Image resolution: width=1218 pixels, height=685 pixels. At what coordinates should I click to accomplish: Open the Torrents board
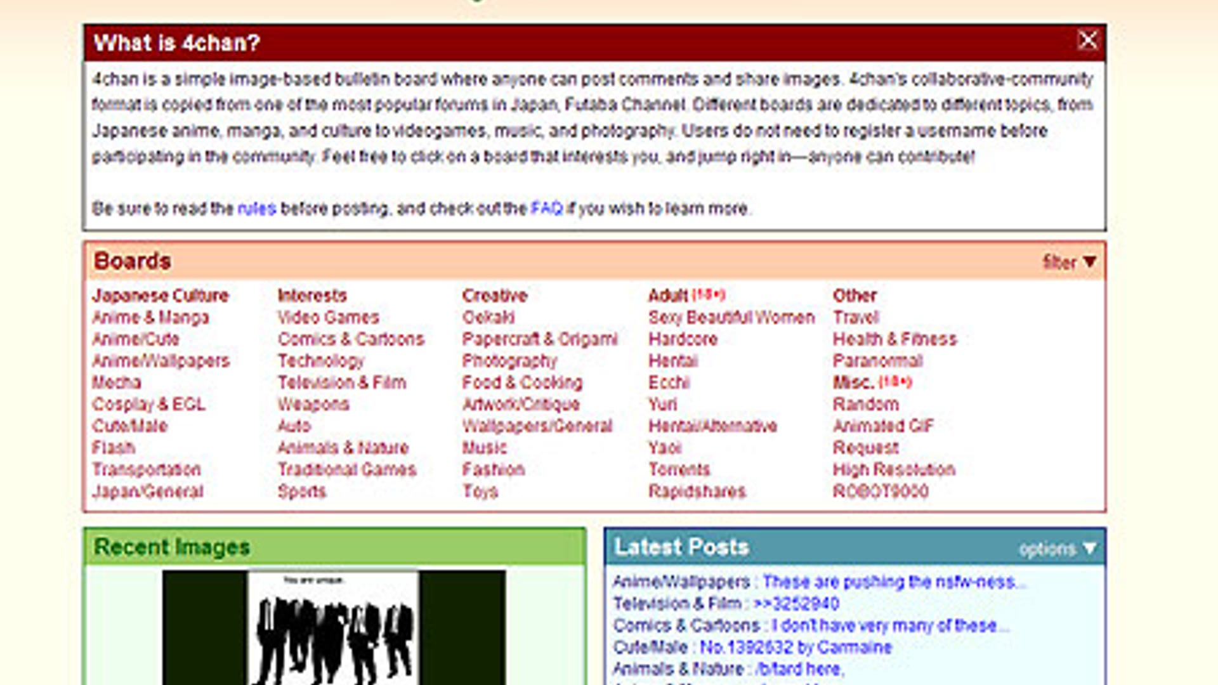click(679, 469)
